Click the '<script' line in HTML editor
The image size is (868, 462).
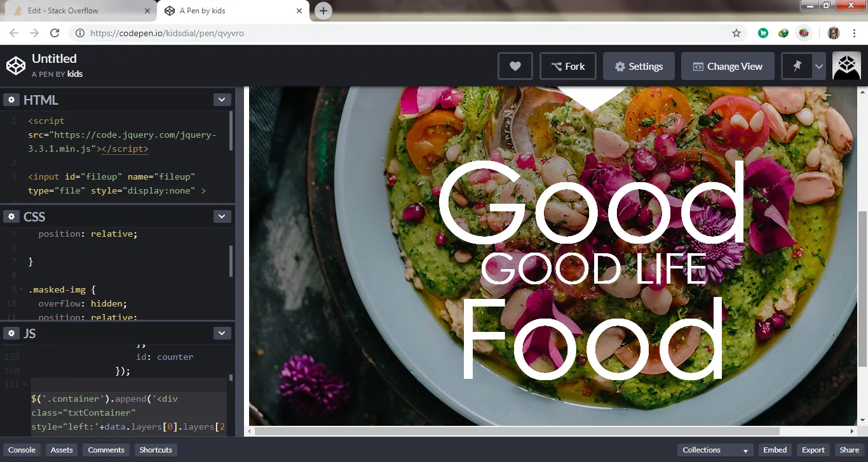pos(46,121)
